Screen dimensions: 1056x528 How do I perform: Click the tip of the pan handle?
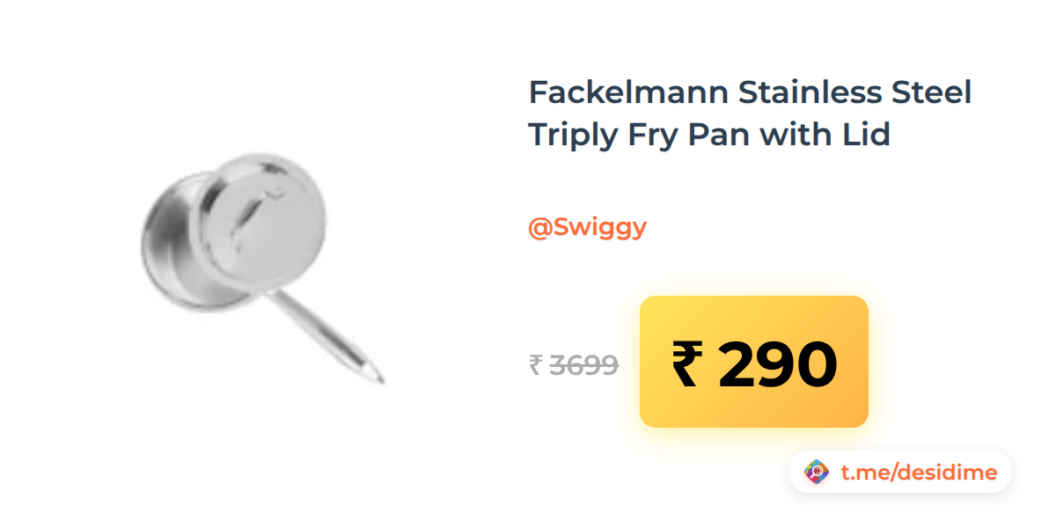pyautogui.click(x=378, y=378)
